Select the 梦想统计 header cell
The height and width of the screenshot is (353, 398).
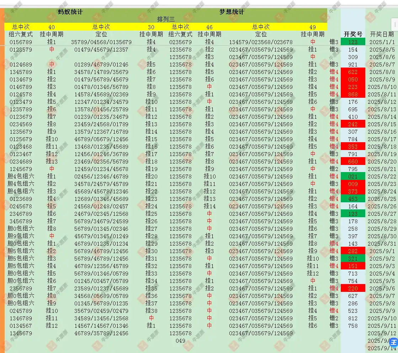click(x=232, y=12)
